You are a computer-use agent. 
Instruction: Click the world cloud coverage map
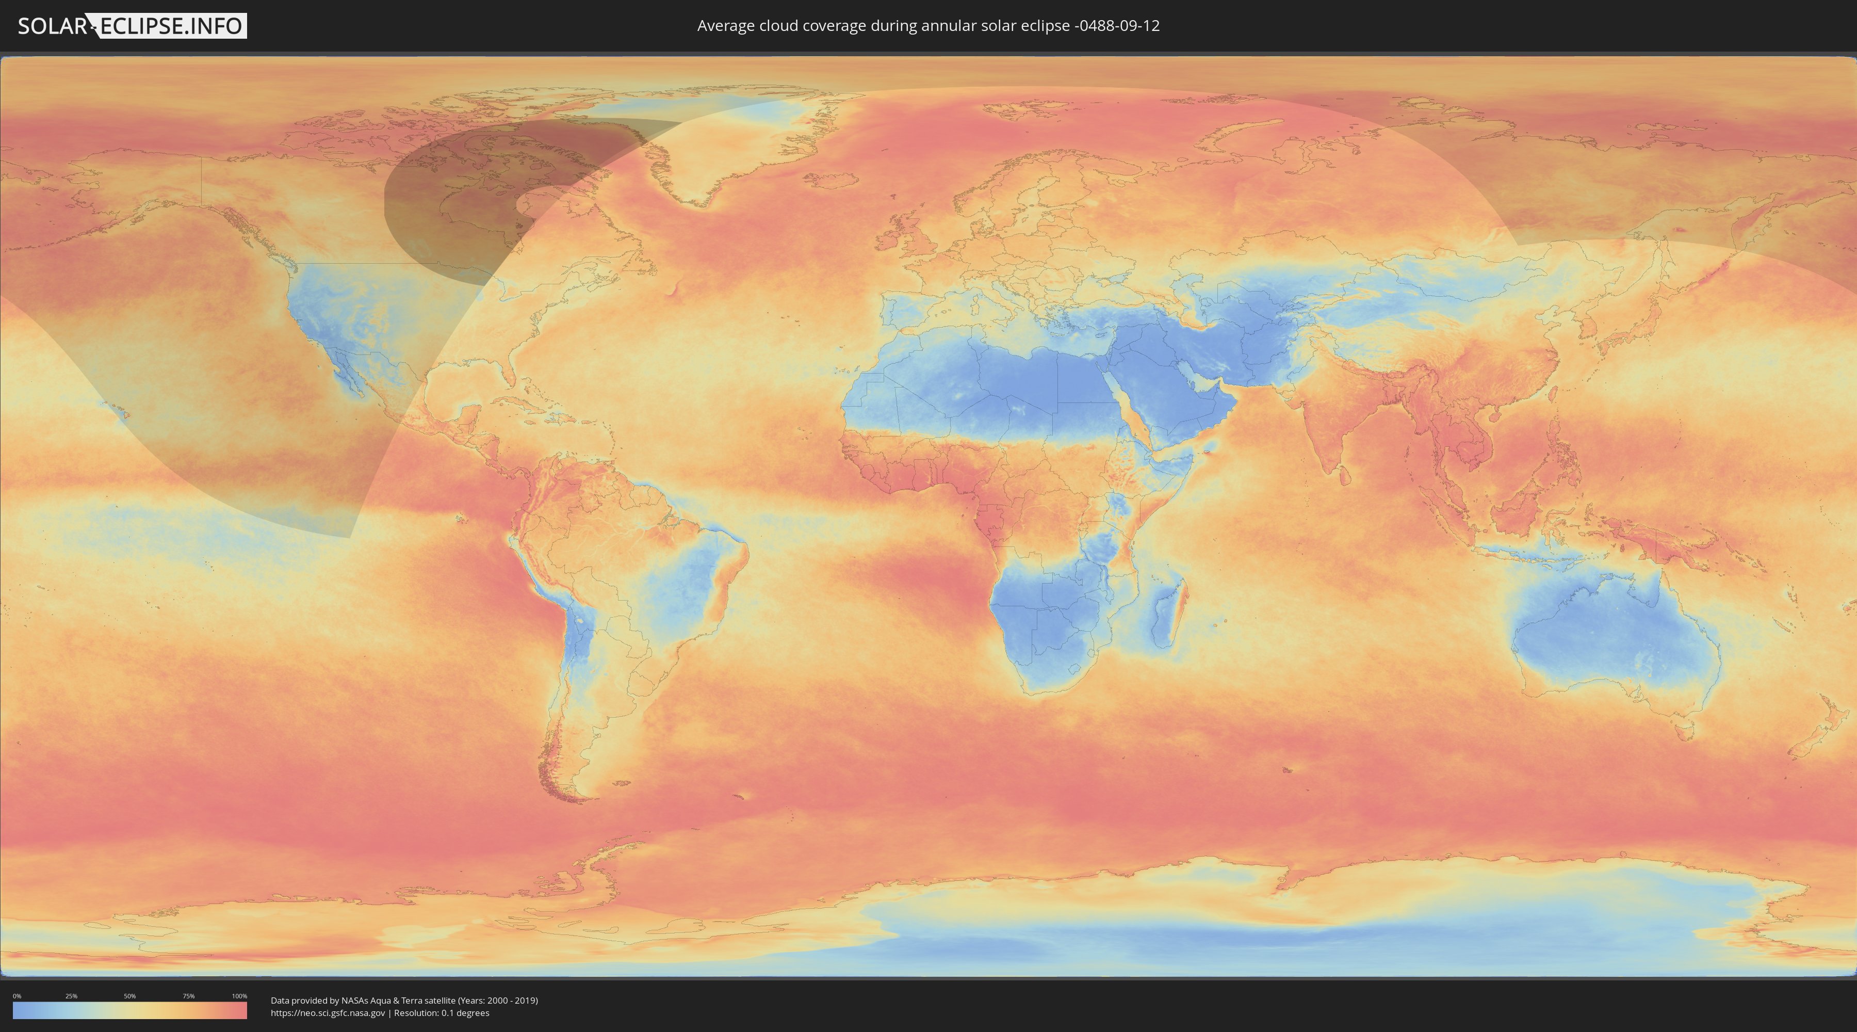[x=929, y=517]
